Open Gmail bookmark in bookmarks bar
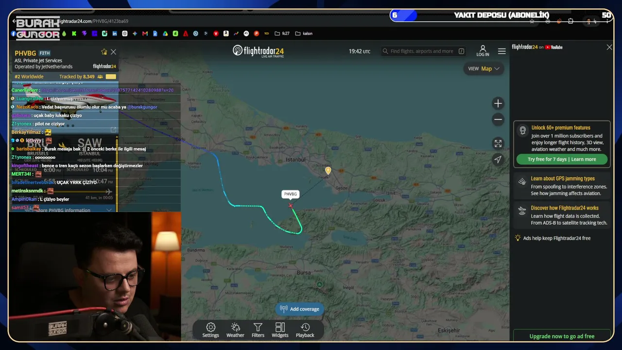 (145, 34)
